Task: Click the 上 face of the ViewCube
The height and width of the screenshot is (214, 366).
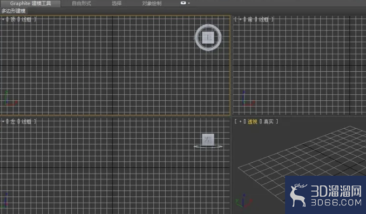Action: [x=208, y=38]
